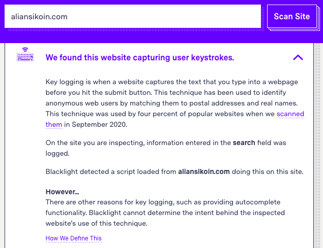The height and width of the screenshot is (248, 323).
Task: Click the purple header band below the input
Action: pos(162,37)
